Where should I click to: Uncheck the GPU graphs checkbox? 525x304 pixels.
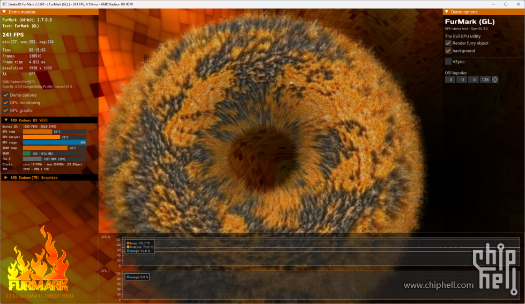[x=6, y=110]
